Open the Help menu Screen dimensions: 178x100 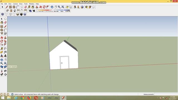[37, 4]
